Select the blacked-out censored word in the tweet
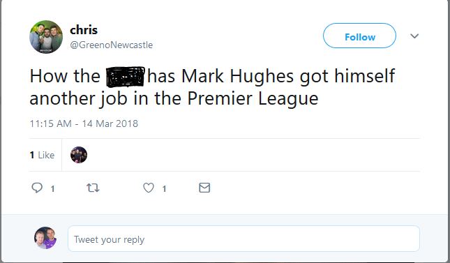 tap(126, 77)
